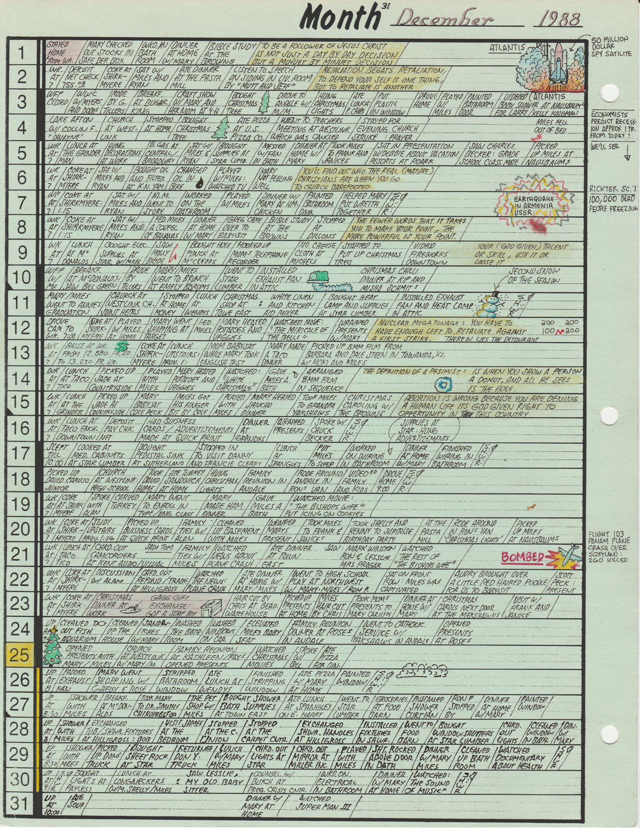Select the Christmas tree sketch in day 3
The width and height of the screenshot is (640, 828).
point(265,102)
